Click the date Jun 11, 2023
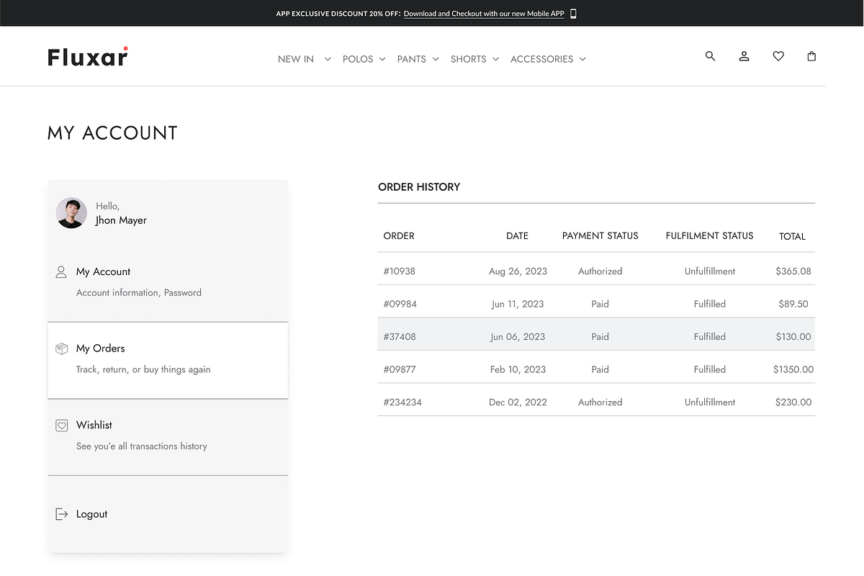The image size is (864, 576). (518, 304)
